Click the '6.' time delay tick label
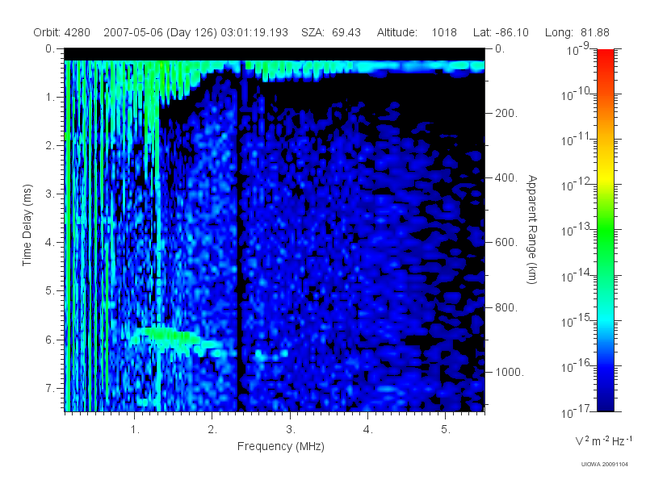646x484 pixels. pos(50,340)
